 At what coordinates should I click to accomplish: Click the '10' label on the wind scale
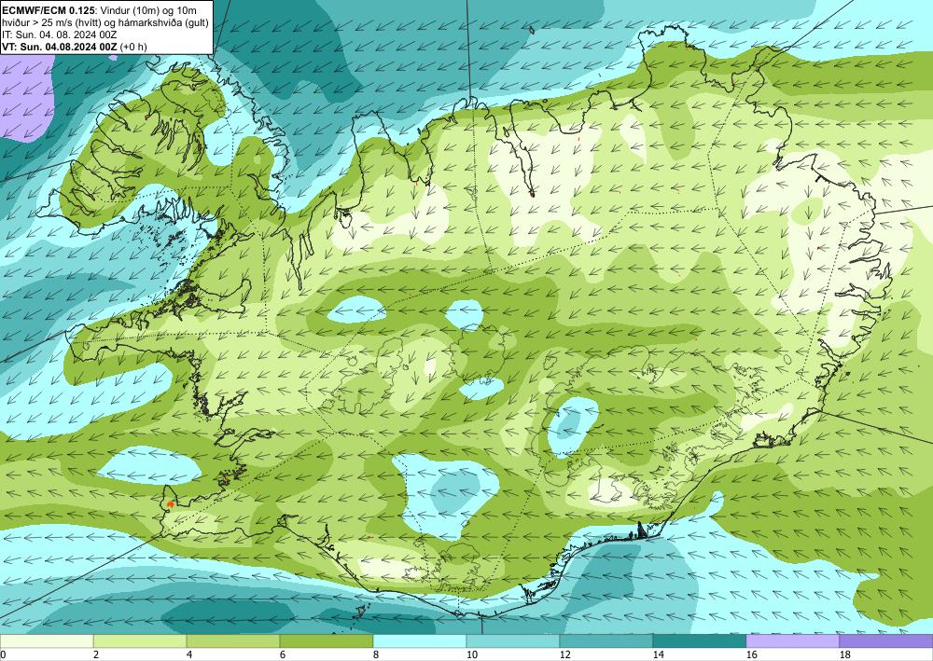[x=472, y=655]
